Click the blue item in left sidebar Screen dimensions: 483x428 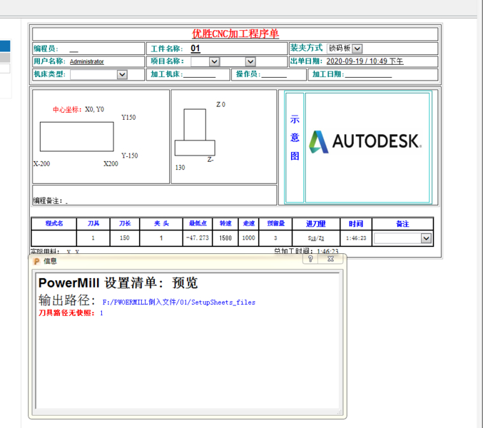point(5,46)
